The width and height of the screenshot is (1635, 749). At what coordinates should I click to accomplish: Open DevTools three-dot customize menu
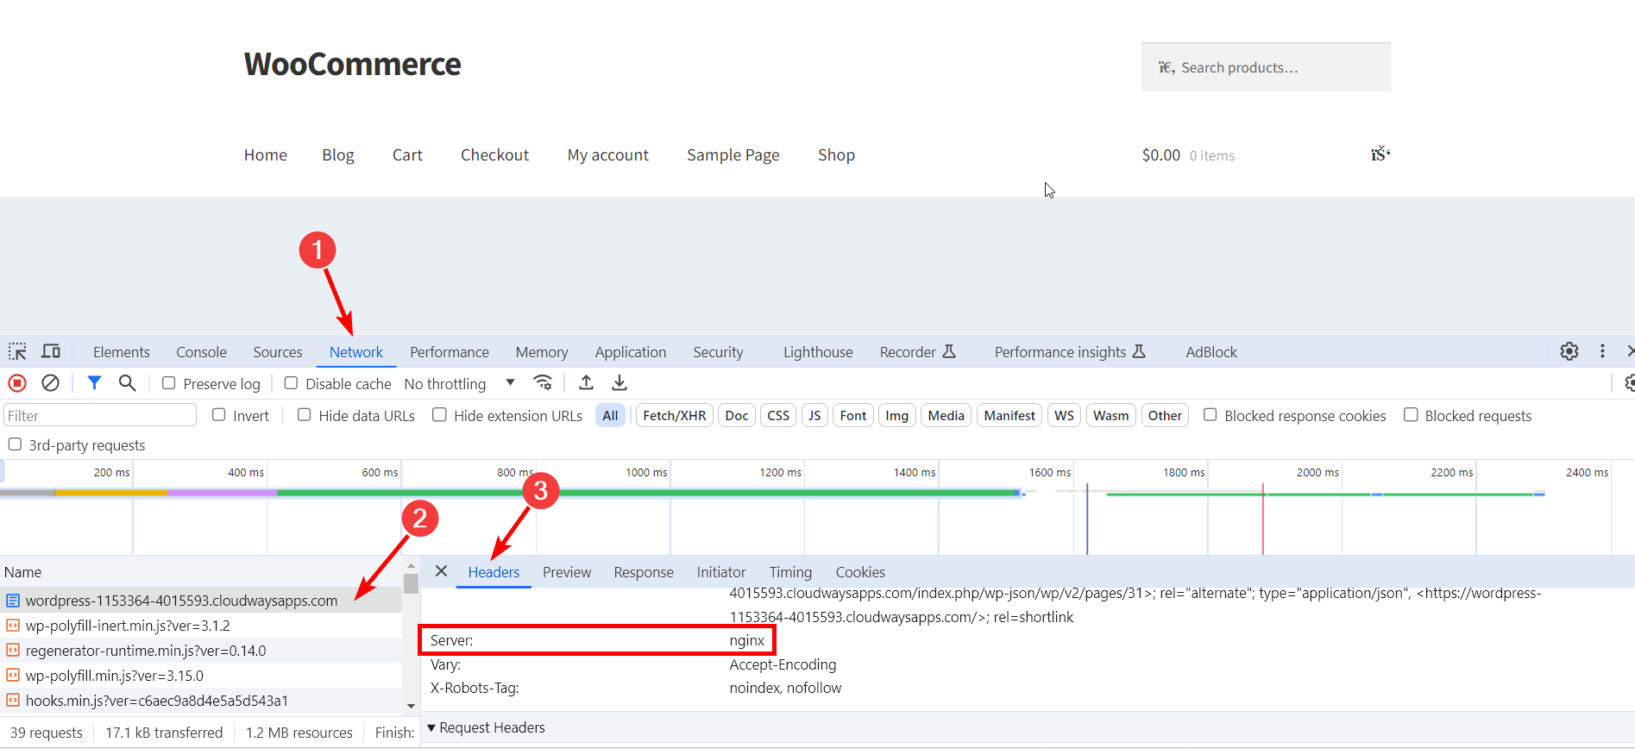point(1602,352)
